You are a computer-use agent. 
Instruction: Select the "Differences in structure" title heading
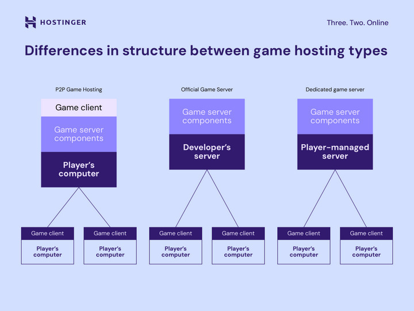(206, 51)
